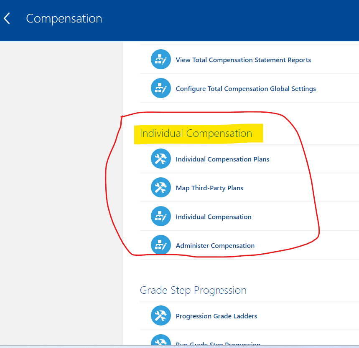Screen dimensions: 359x348
Task: Open Configure Total Compensation Global Settings
Action: click(x=246, y=88)
